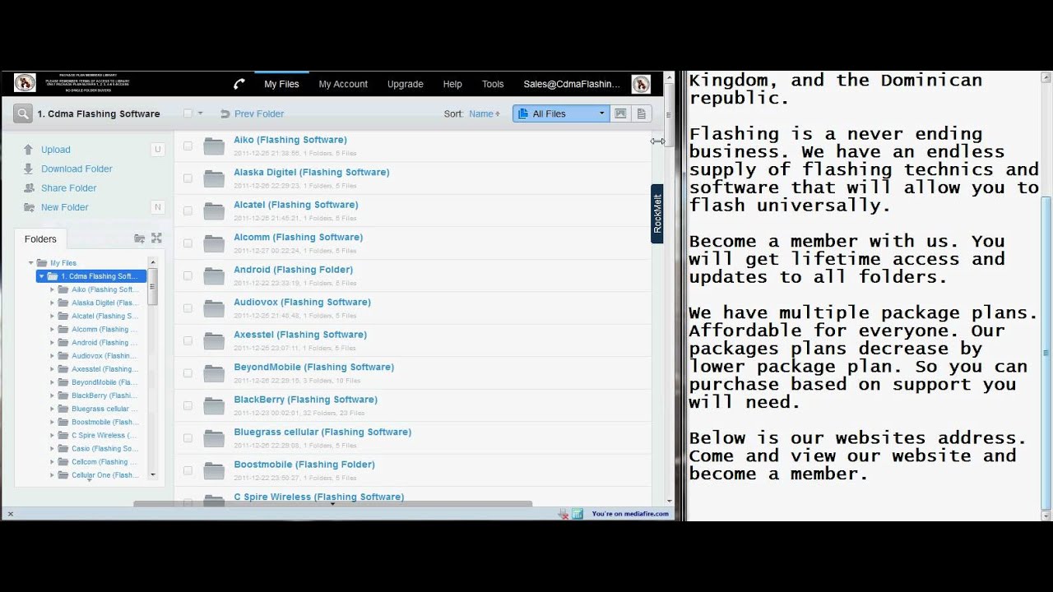Viewport: 1053px width, 592px height.
Task: Check the Alcatel row checkbox
Action: [x=188, y=210]
